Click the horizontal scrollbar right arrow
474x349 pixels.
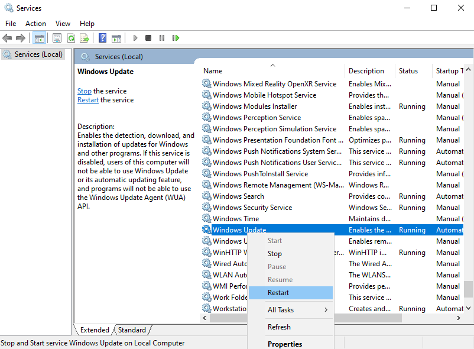459,318
